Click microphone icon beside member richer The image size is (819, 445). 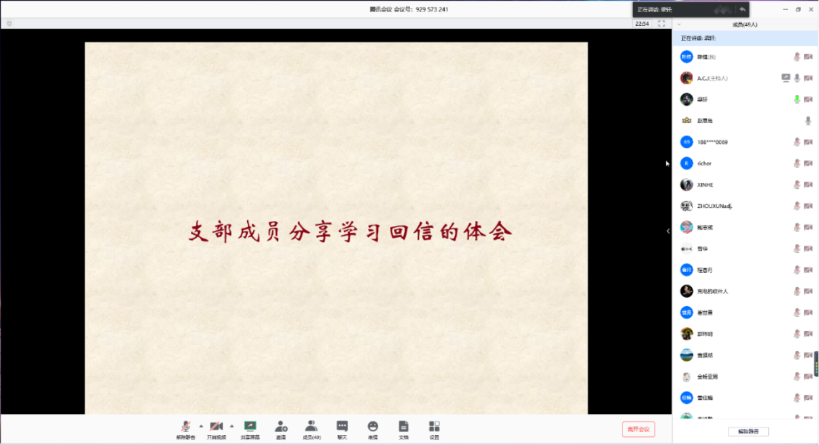click(797, 163)
